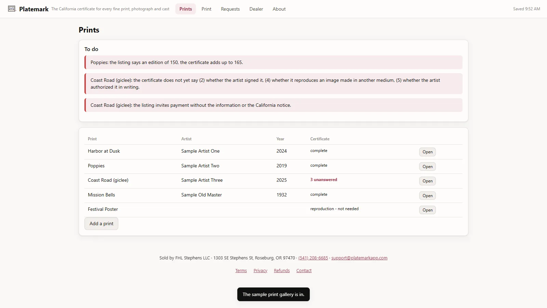The height and width of the screenshot is (308, 547).
Task: Click the '3 unanswered' certificate status
Action: point(324,180)
